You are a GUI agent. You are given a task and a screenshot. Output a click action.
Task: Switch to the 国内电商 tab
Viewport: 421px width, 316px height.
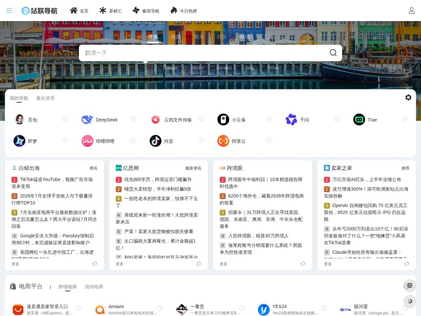tap(94, 287)
